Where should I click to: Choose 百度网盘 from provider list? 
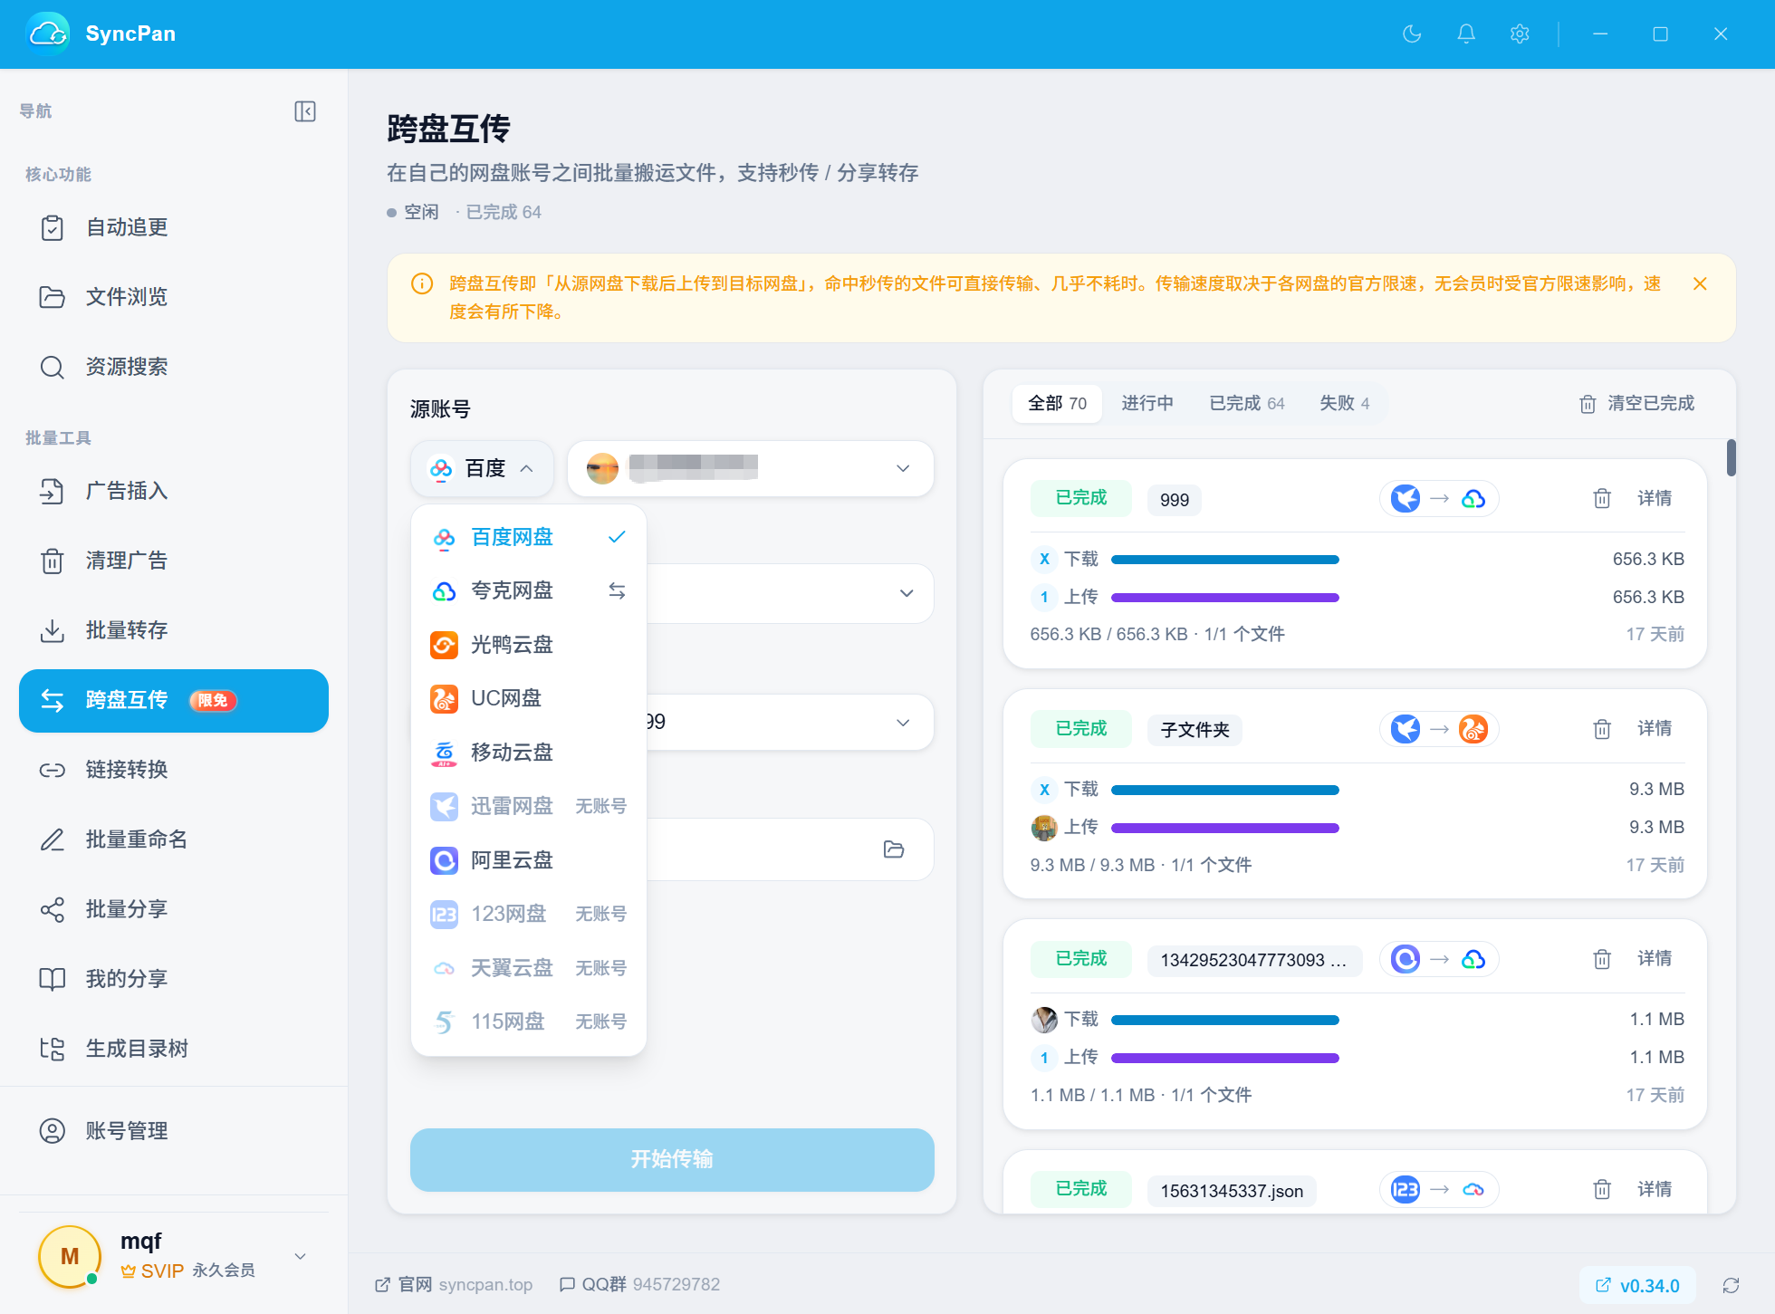click(x=529, y=537)
